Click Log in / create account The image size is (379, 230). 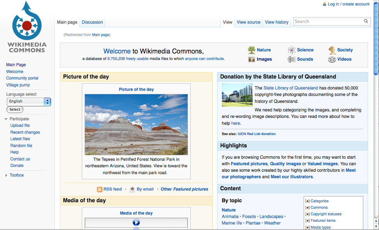coord(349,4)
